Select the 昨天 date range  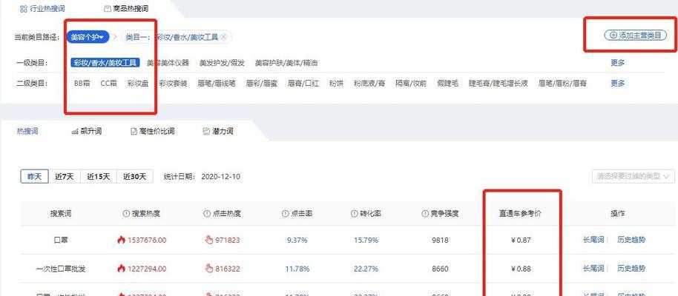34,176
